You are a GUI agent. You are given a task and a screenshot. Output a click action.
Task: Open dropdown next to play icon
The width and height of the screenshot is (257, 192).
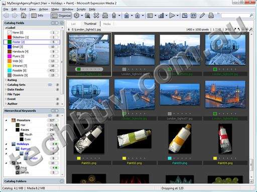click(x=177, y=15)
